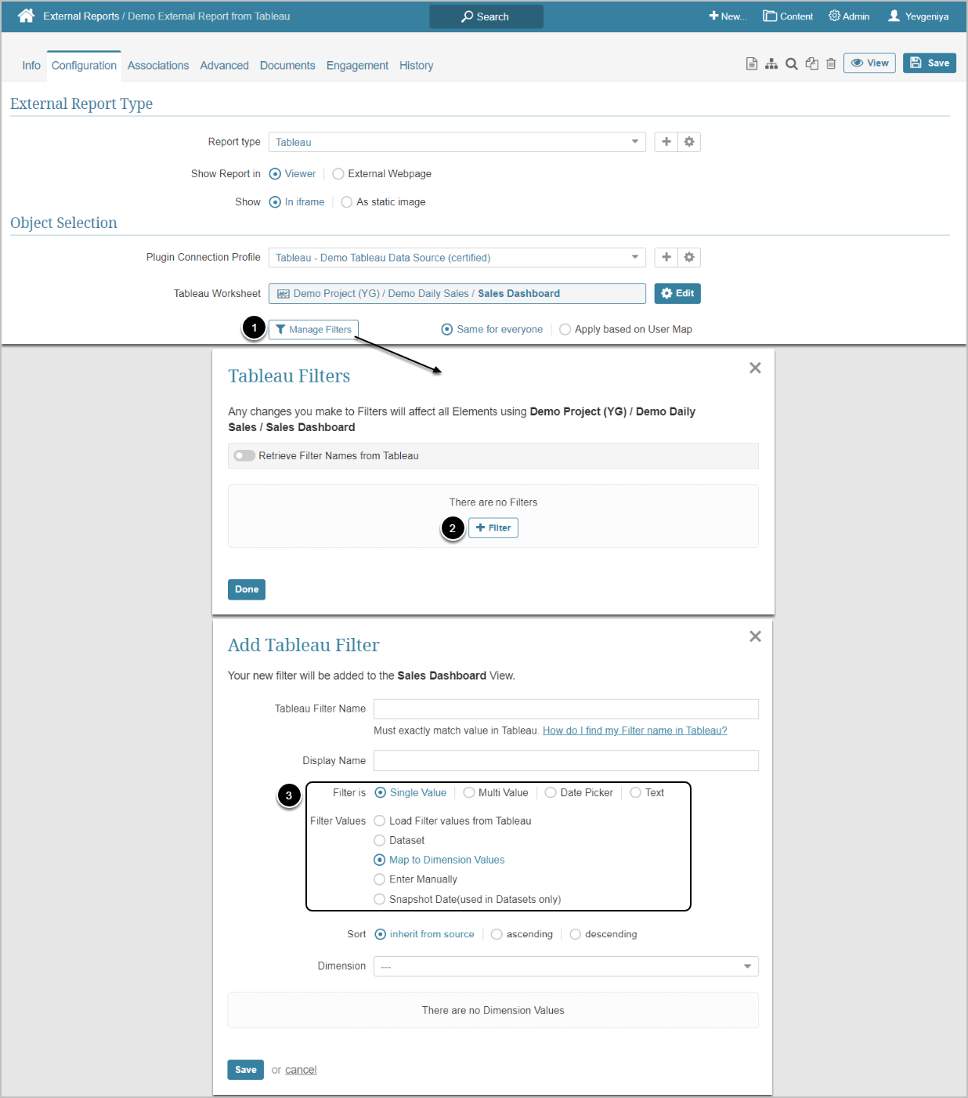Click the Search box in the header
968x1098 pixels.
pos(486,16)
